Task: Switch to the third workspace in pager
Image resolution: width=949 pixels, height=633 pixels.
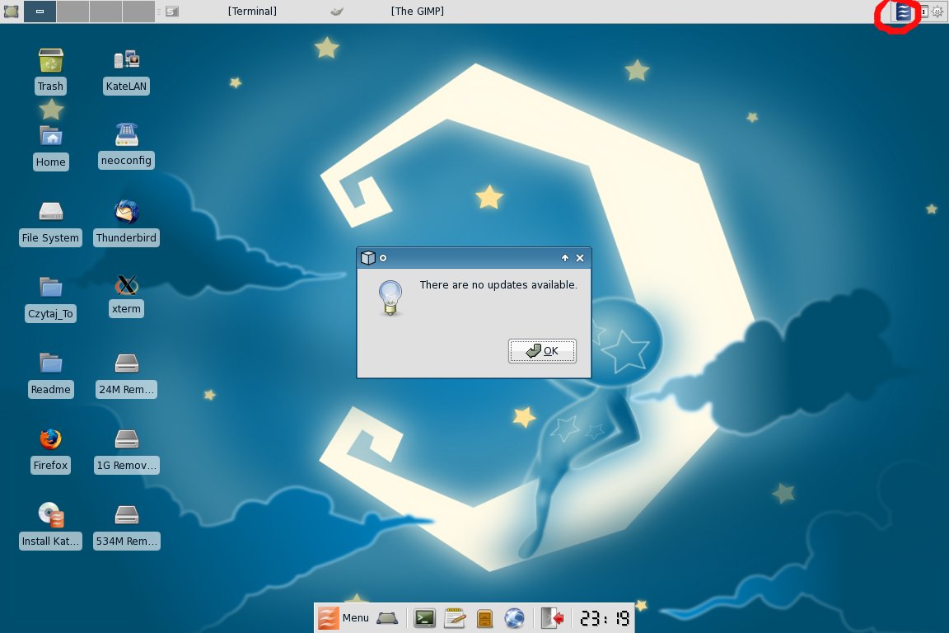Action: (x=106, y=11)
